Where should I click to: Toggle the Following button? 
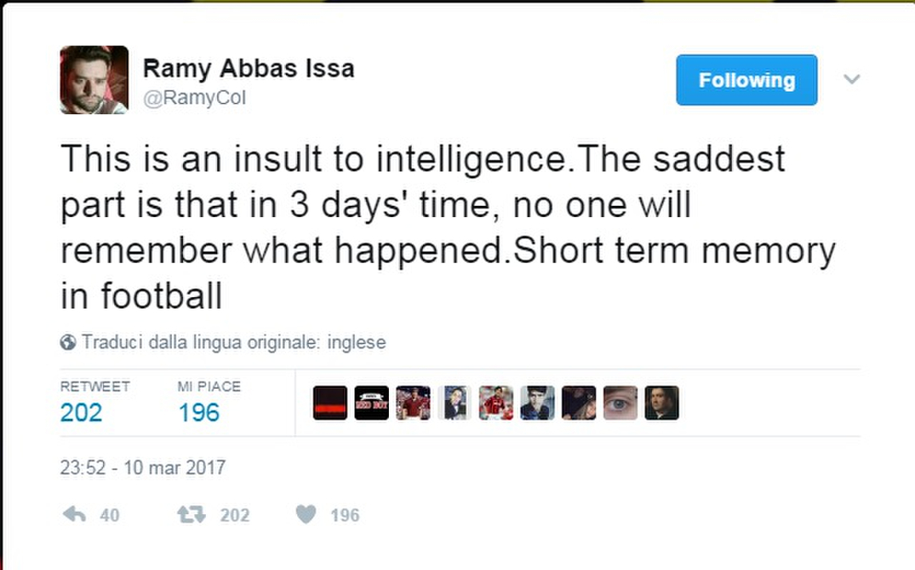[747, 80]
